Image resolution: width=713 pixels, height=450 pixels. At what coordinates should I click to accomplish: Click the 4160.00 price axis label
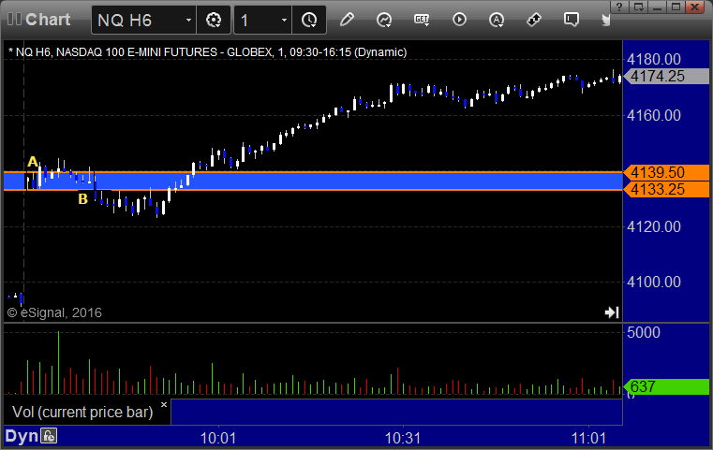653,115
